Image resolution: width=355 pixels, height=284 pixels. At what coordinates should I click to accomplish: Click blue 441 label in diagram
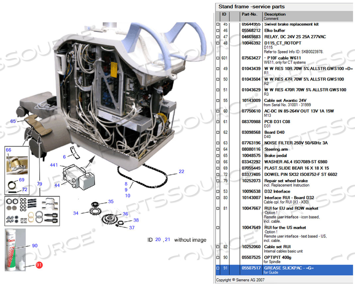[54, 165]
